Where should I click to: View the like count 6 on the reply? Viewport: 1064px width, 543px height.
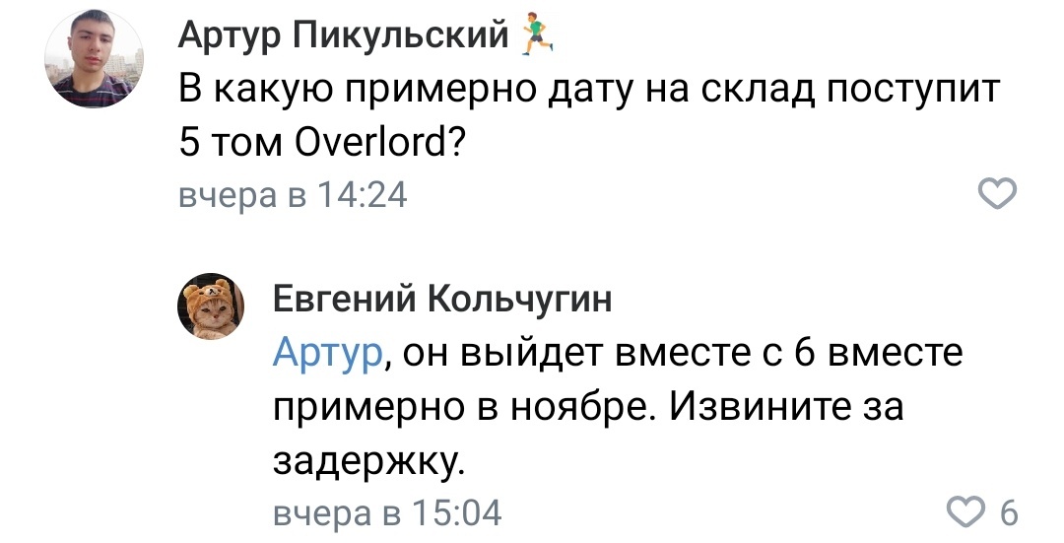click(x=1008, y=512)
